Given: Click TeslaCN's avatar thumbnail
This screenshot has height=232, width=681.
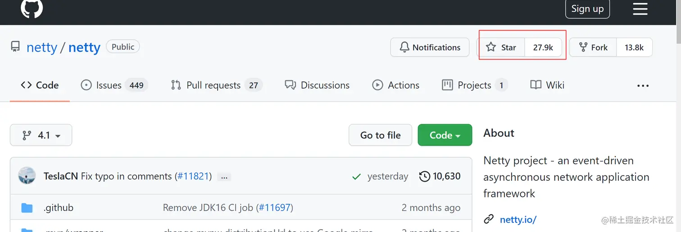Looking at the screenshot, I should coord(27,176).
